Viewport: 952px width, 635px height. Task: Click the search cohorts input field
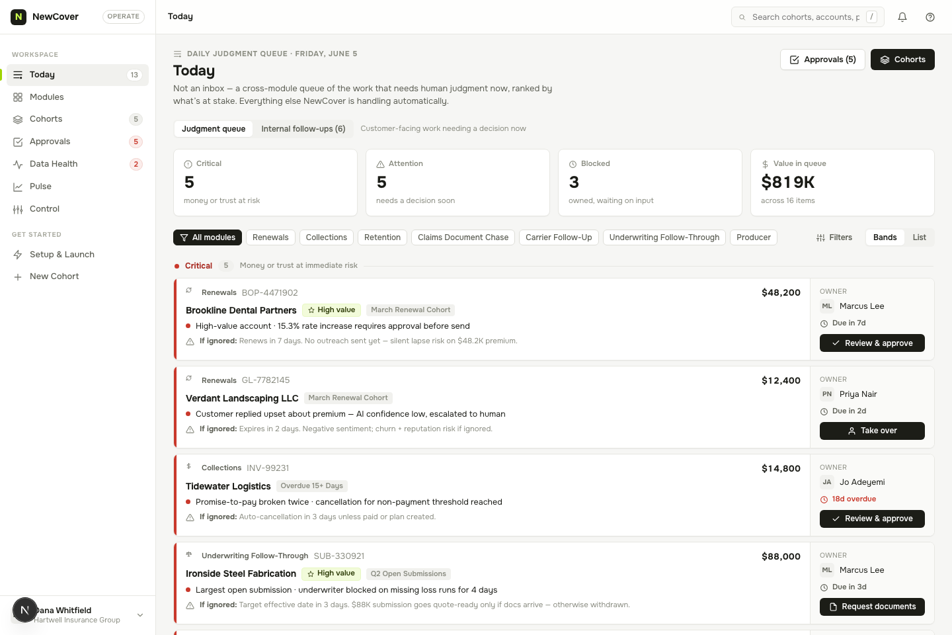click(x=808, y=17)
